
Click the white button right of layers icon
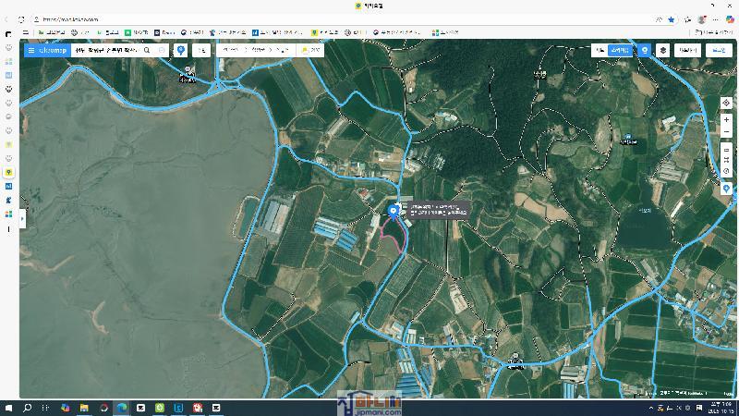(x=687, y=50)
